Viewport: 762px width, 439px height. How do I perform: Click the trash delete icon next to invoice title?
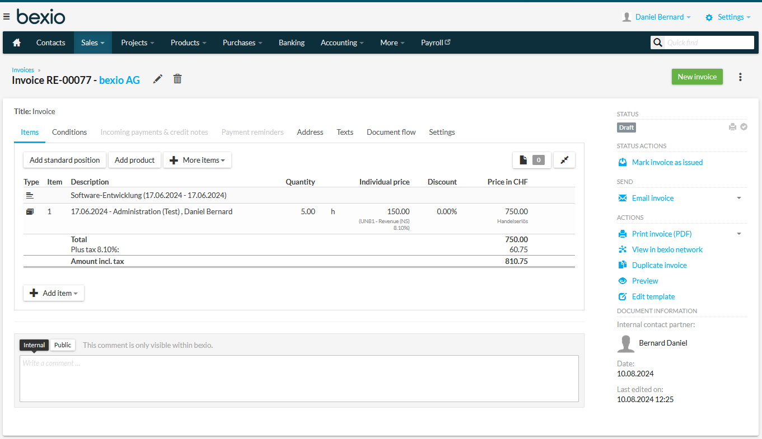pos(177,79)
